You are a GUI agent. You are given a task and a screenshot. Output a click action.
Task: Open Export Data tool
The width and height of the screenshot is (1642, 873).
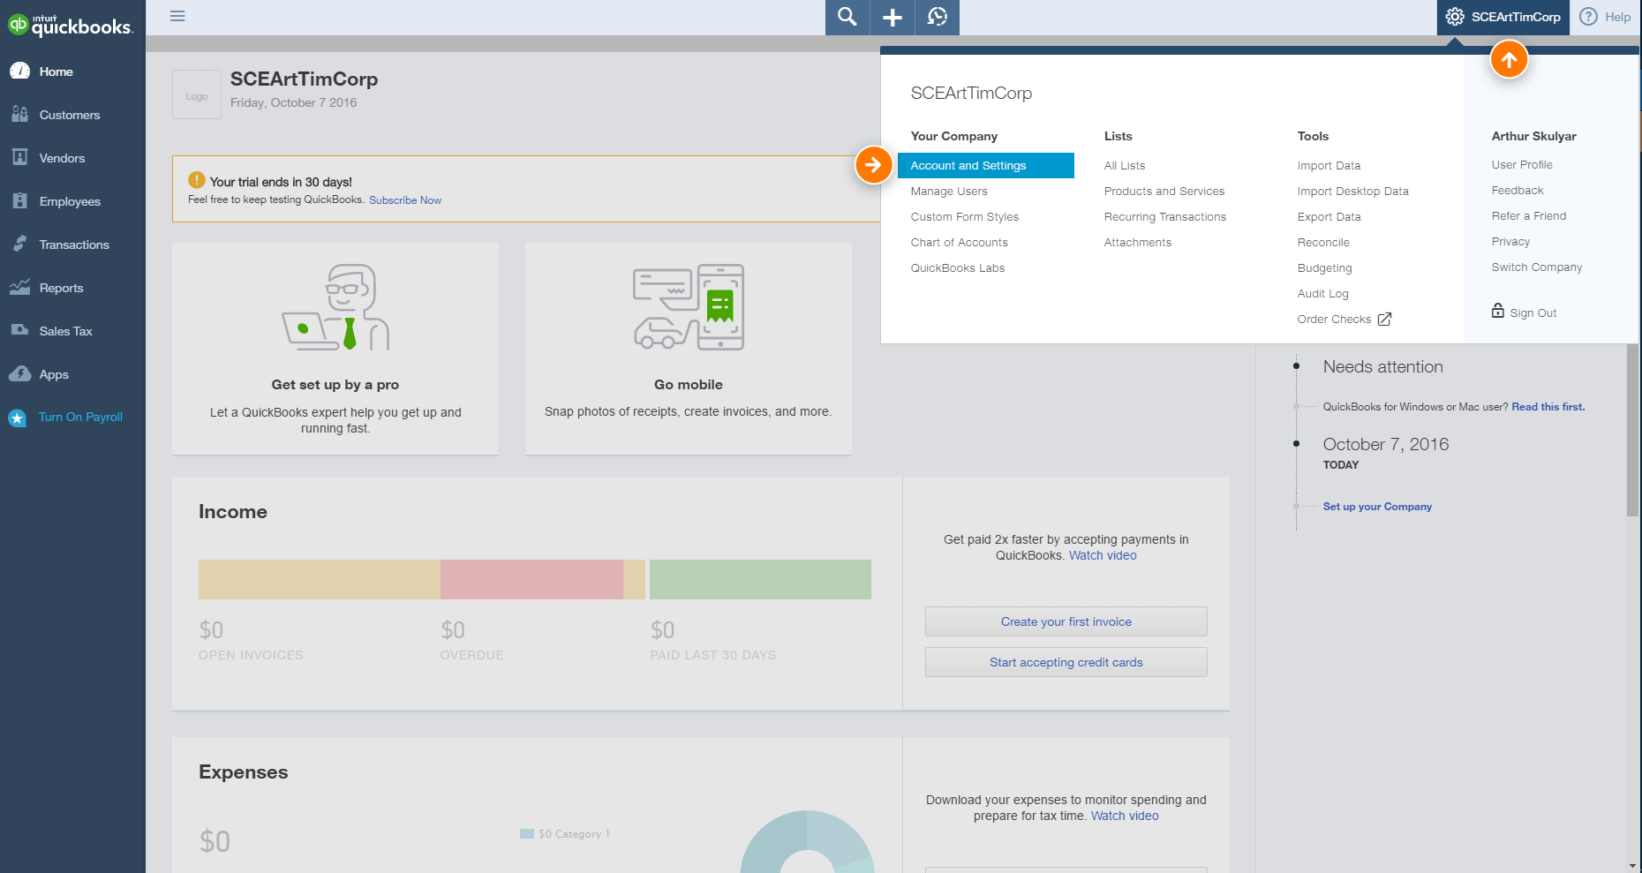click(1329, 216)
